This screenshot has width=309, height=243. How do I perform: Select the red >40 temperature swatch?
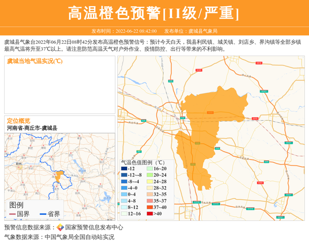[150, 214]
